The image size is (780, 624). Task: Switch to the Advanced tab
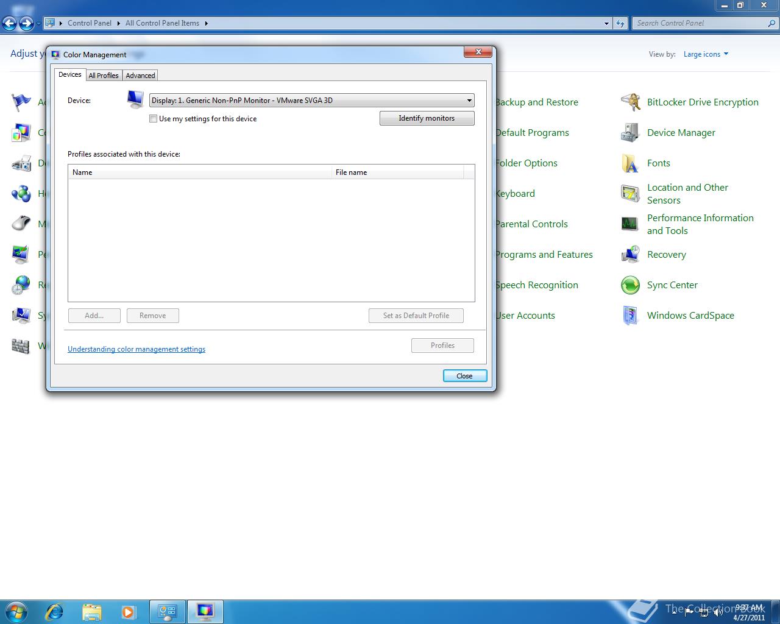(140, 76)
